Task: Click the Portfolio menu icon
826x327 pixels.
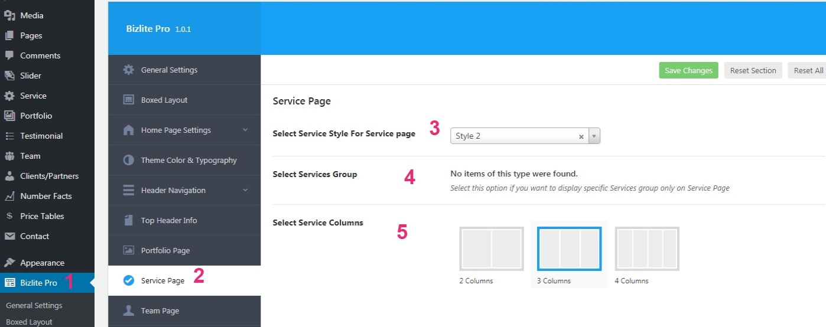Action: pyautogui.click(x=9, y=116)
